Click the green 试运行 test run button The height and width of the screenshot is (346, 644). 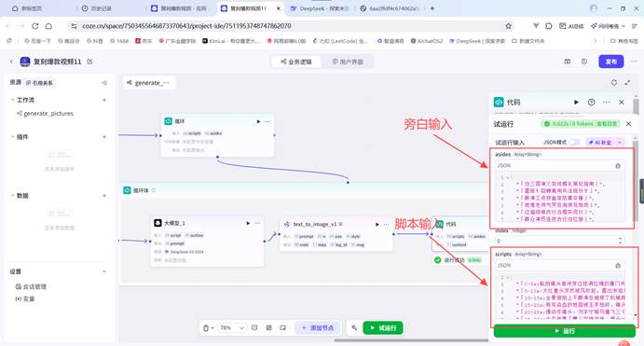[383, 328]
